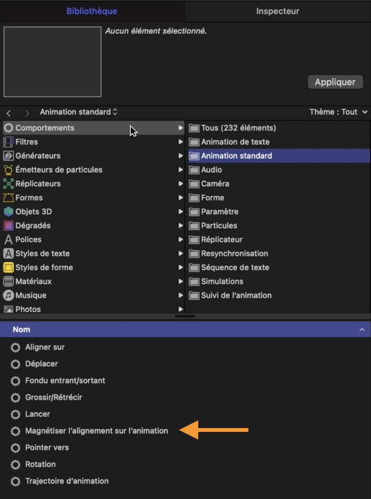Click the Styles de forme icon
The height and width of the screenshot is (499, 371).
tap(8, 267)
